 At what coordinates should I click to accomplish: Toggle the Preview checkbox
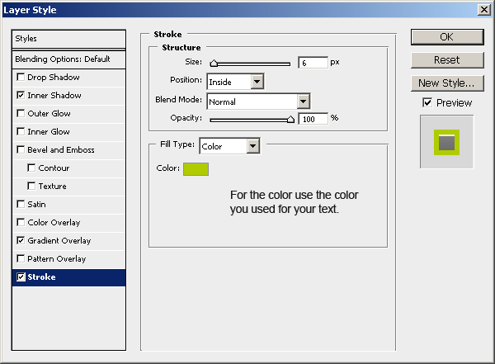[x=427, y=102]
